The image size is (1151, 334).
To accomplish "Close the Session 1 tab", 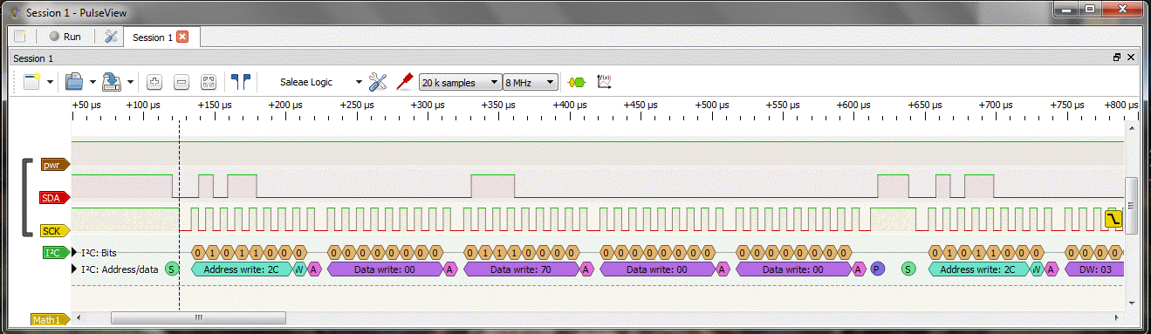I will [182, 37].
